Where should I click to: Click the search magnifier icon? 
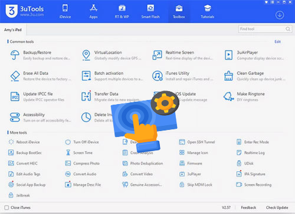click(x=288, y=29)
